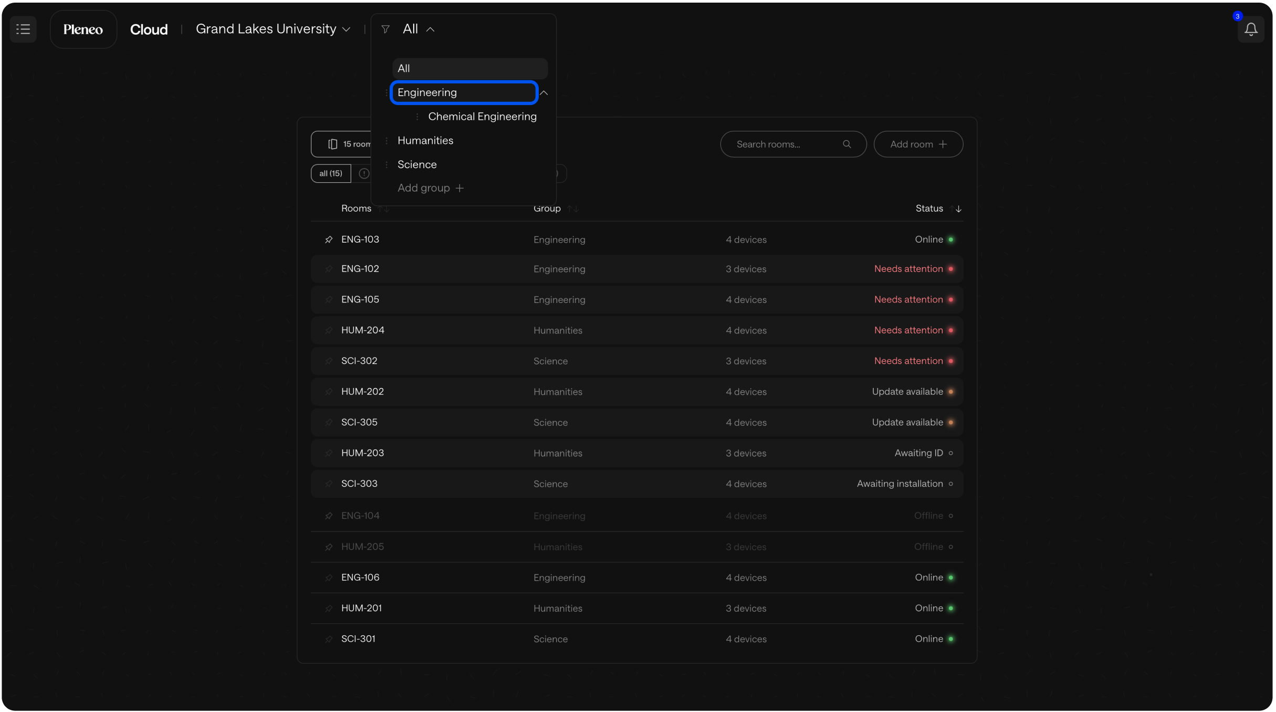Viewport: 1276px width, 712px height.
Task: Click Add room button
Action: tap(917, 144)
